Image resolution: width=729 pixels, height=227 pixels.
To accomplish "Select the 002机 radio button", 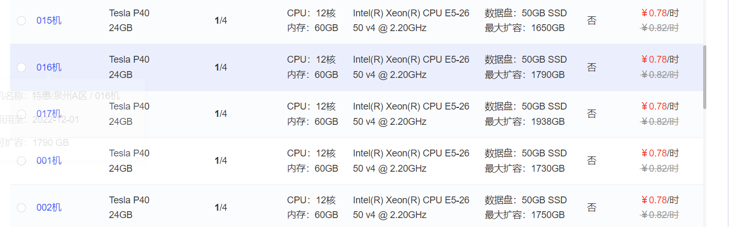I will 22,208.
